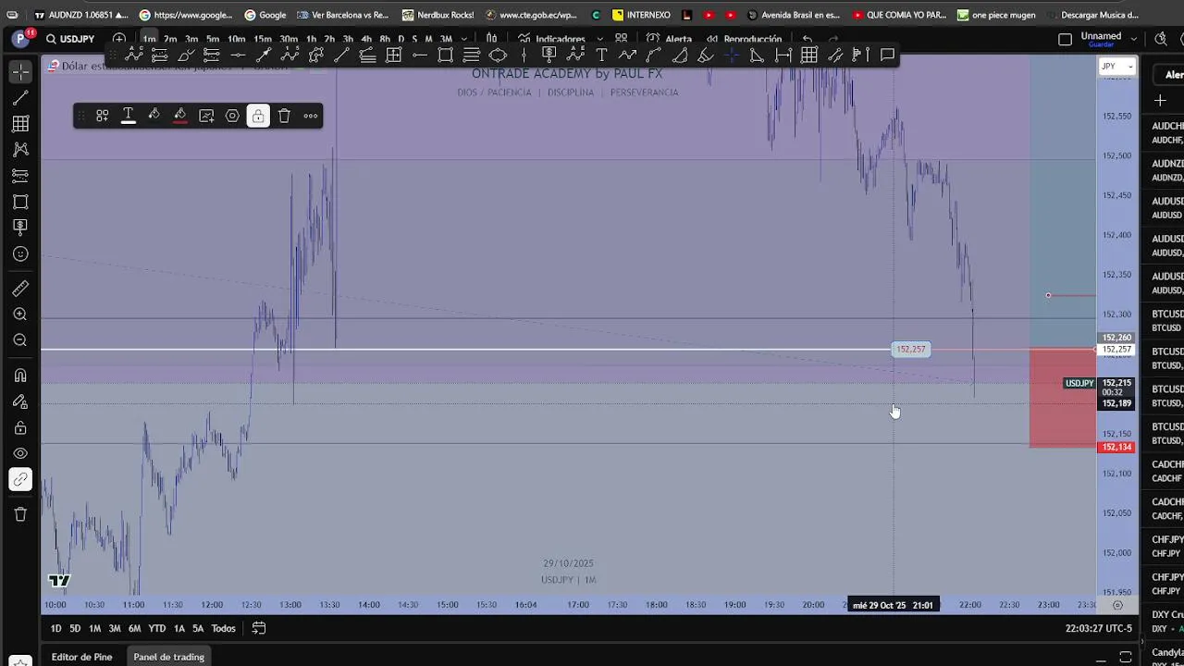The height and width of the screenshot is (666, 1184).
Task: Select the trend line tool in left sidebar
Action: point(20,98)
